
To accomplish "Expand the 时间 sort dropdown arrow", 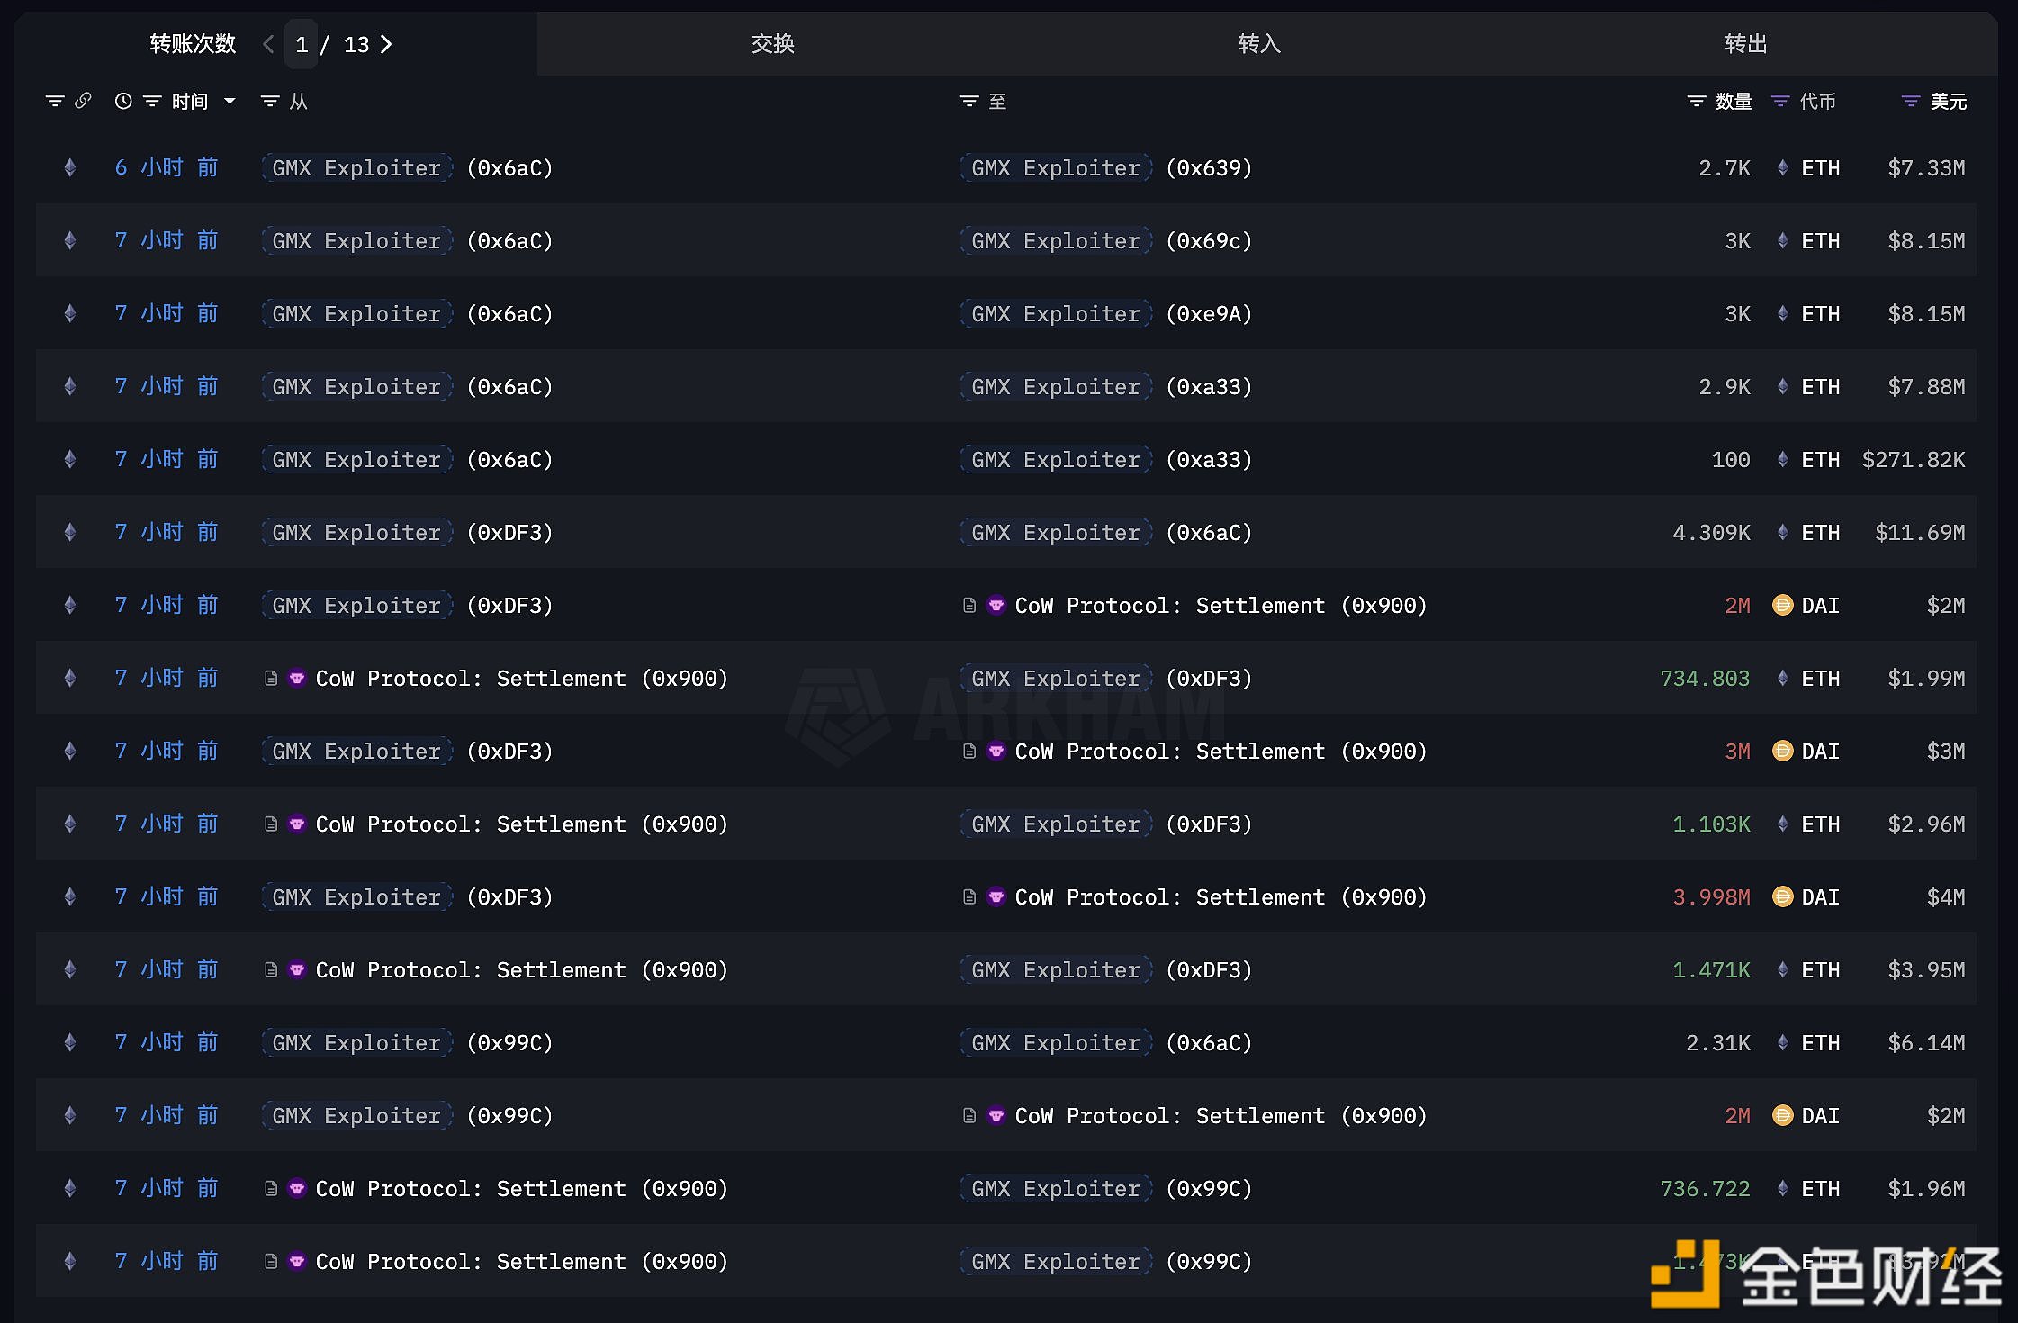I will pyautogui.click(x=230, y=101).
